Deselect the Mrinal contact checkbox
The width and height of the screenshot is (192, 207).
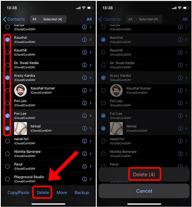[7, 129]
